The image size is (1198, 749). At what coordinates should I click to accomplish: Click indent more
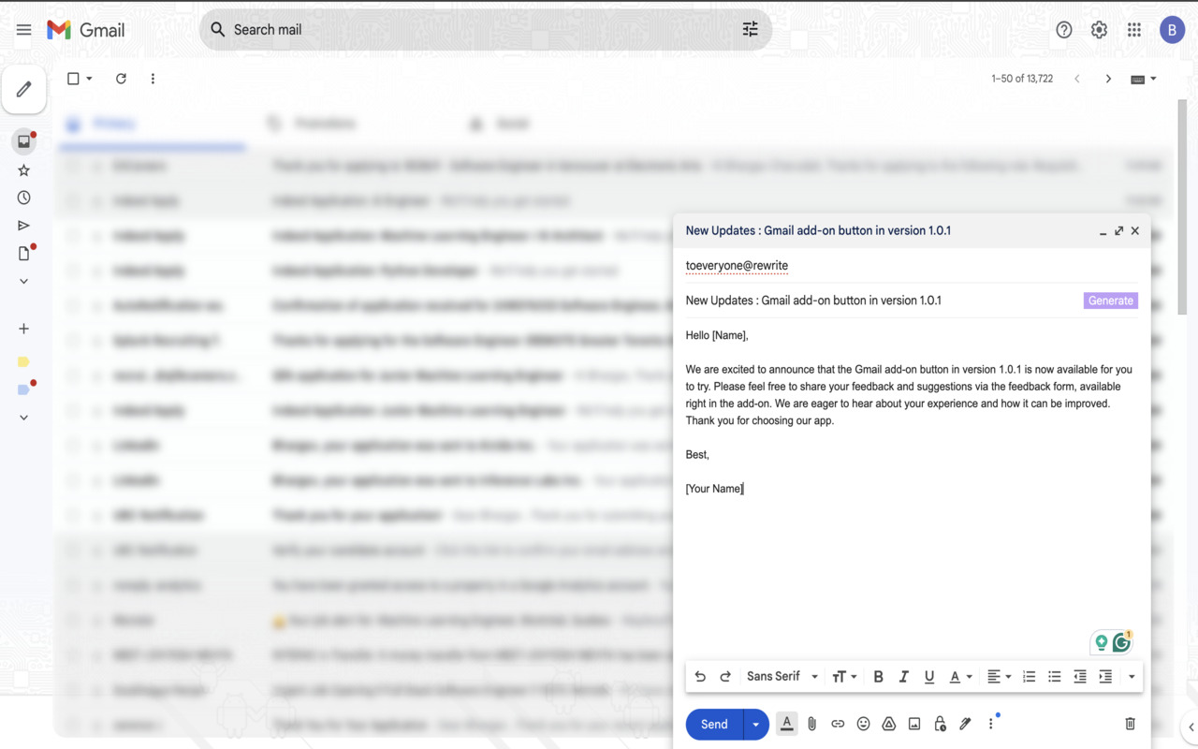point(1105,677)
